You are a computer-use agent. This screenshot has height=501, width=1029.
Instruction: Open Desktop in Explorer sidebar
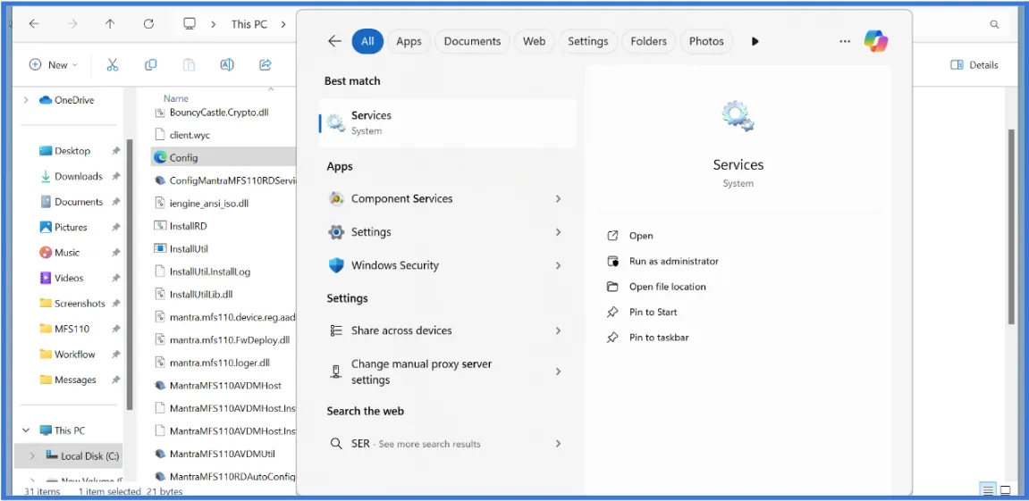(x=72, y=151)
